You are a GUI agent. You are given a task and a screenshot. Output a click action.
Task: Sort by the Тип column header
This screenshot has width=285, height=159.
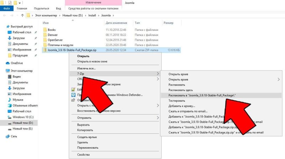click(x=137, y=23)
